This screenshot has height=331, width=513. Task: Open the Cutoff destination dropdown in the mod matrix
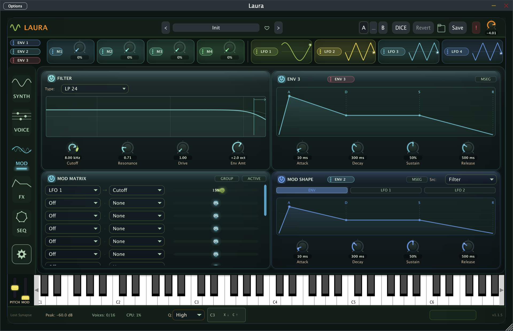pyautogui.click(x=137, y=190)
